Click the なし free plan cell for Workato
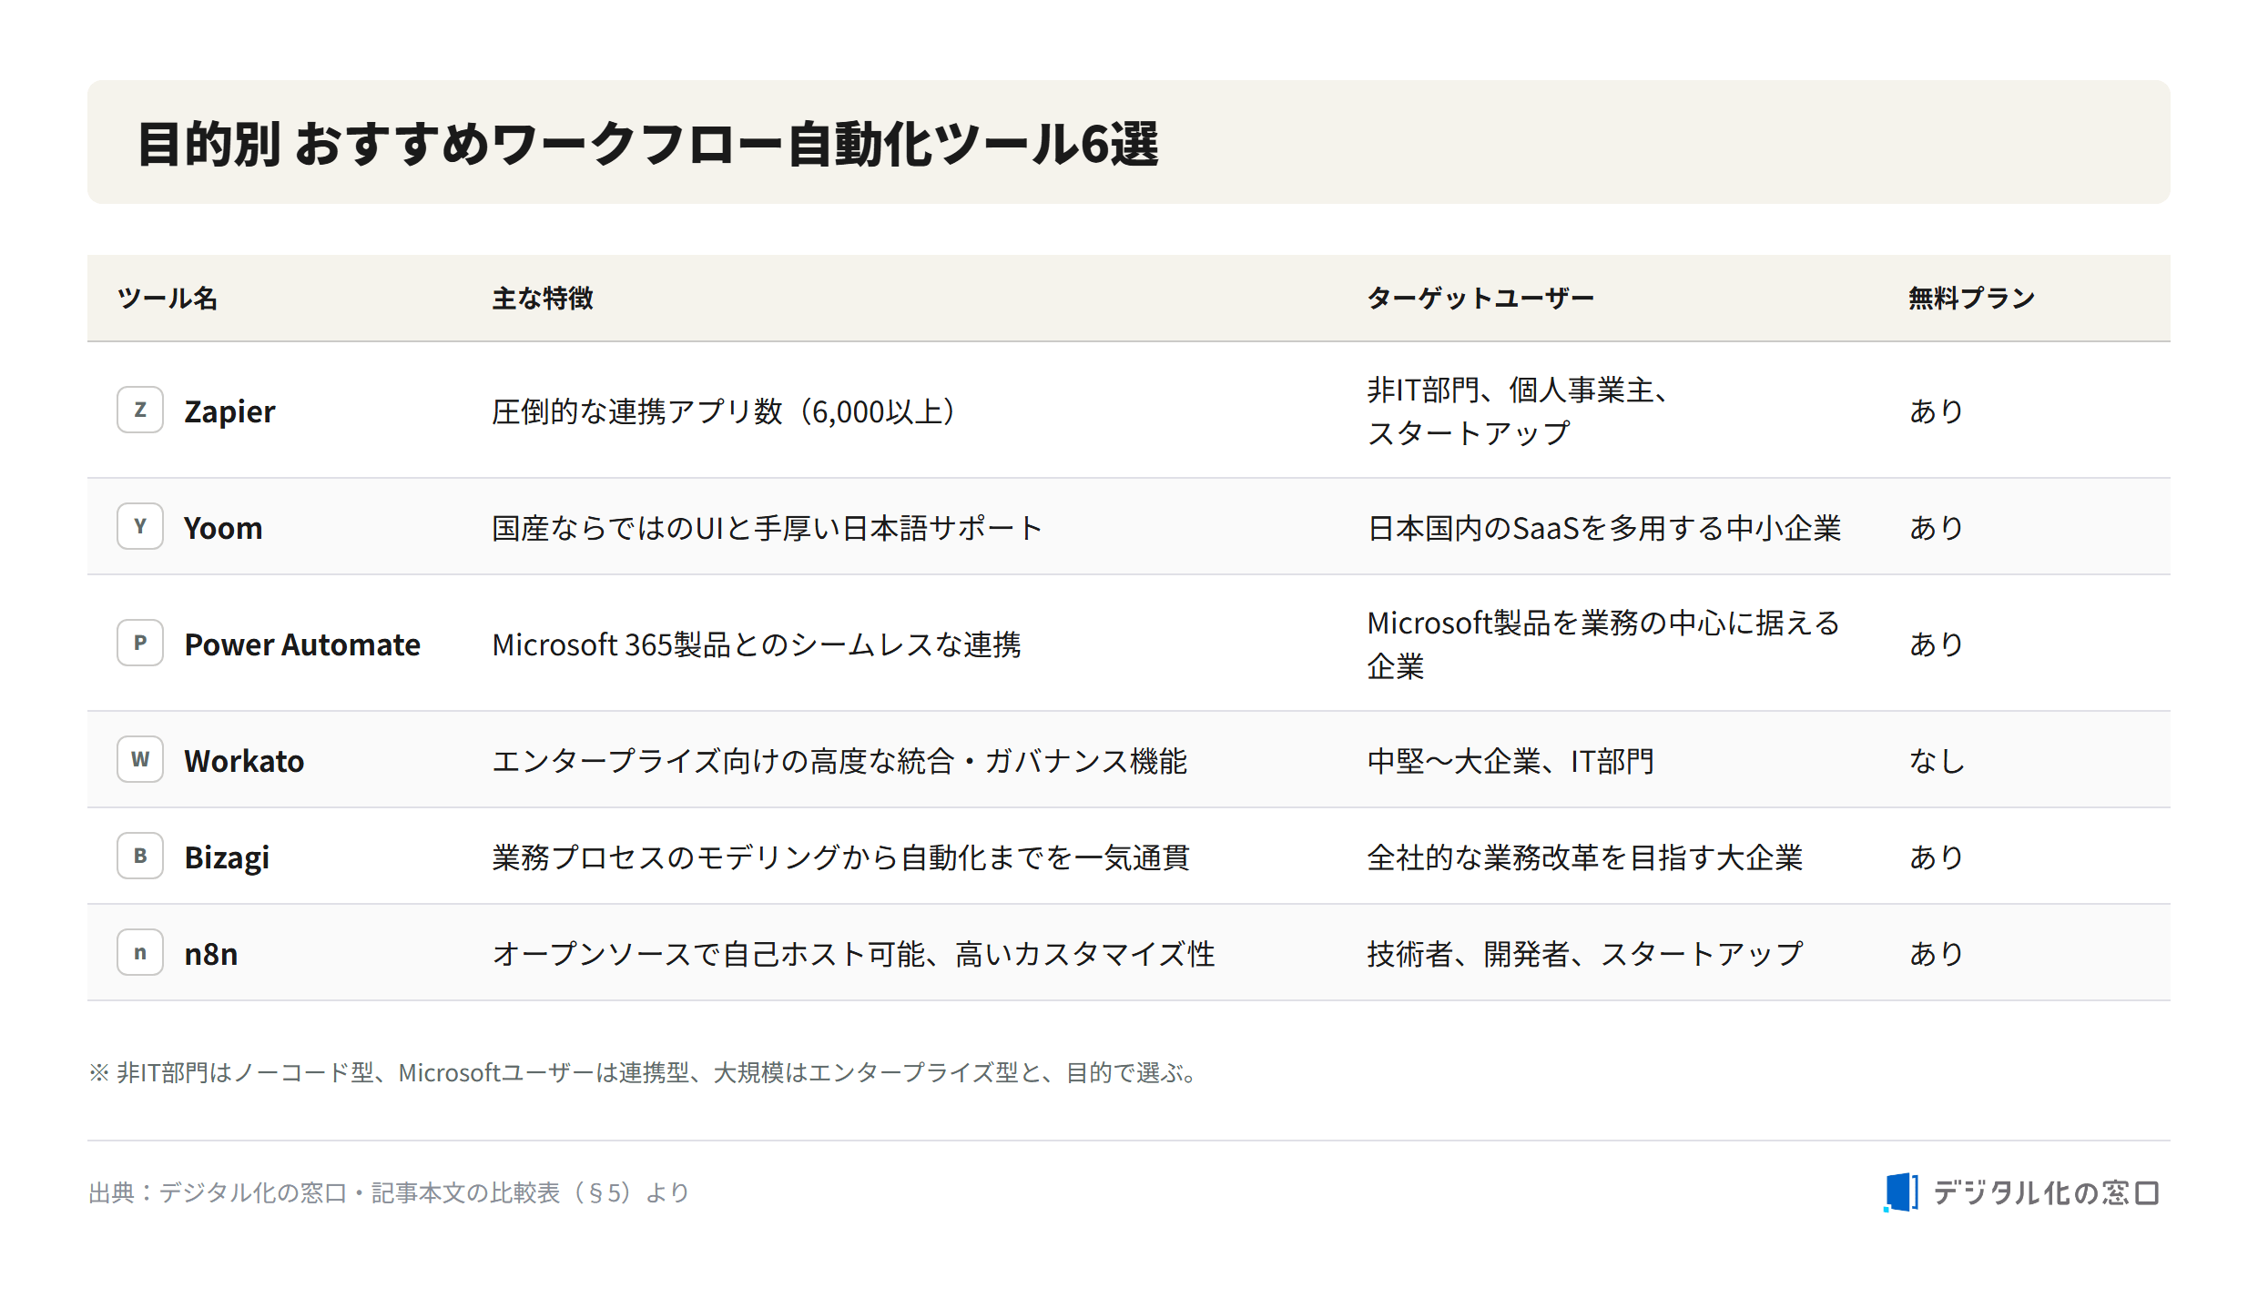This screenshot has width=2258, height=1298. tap(1938, 761)
